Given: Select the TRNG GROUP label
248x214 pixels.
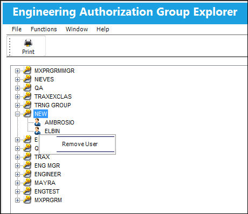Looking at the screenshot, I should point(53,105).
